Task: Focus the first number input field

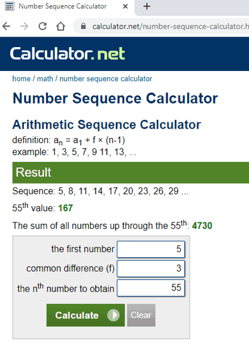Action: [x=151, y=249]
